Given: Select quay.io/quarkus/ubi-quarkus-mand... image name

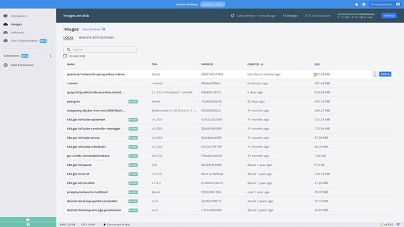Looking at the screenshot, I should 95,93.
